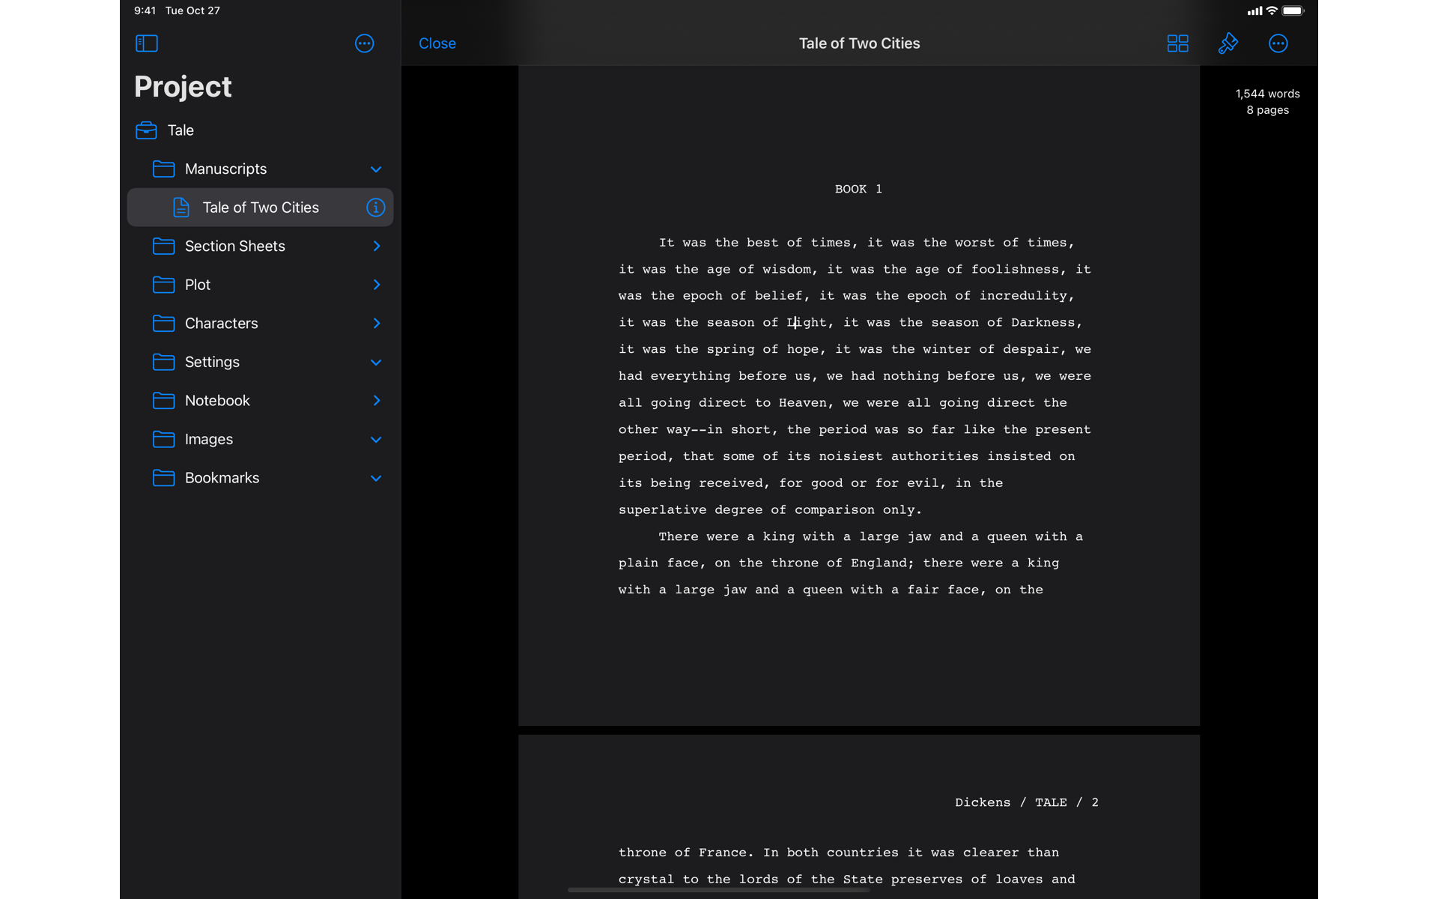Open the Bookmarks folder
This screenshot has height=899, width=1438.
[260, 478]
